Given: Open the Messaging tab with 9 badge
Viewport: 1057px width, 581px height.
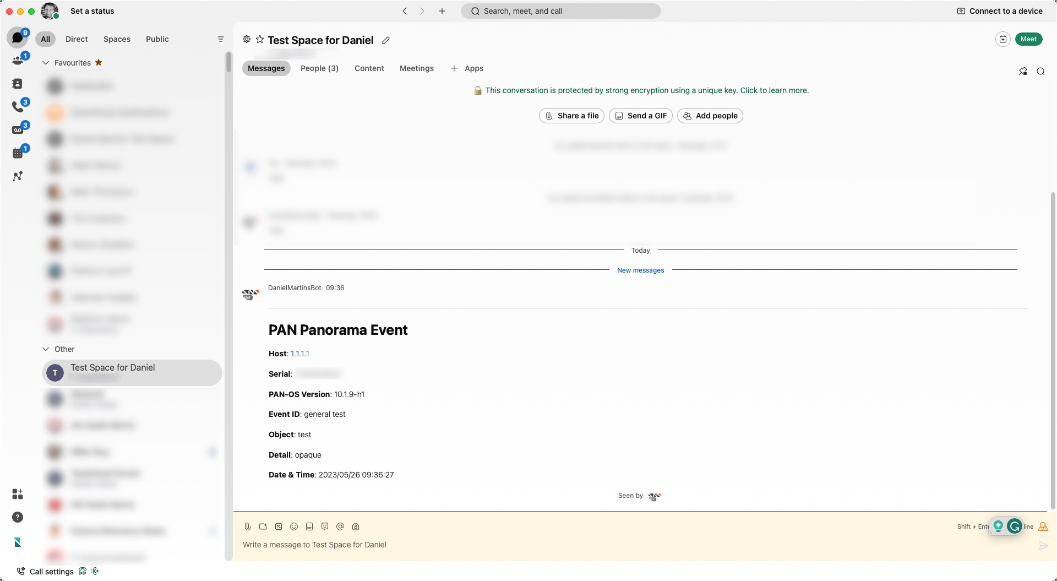Looking at the screenshot, I should point(18,37).
